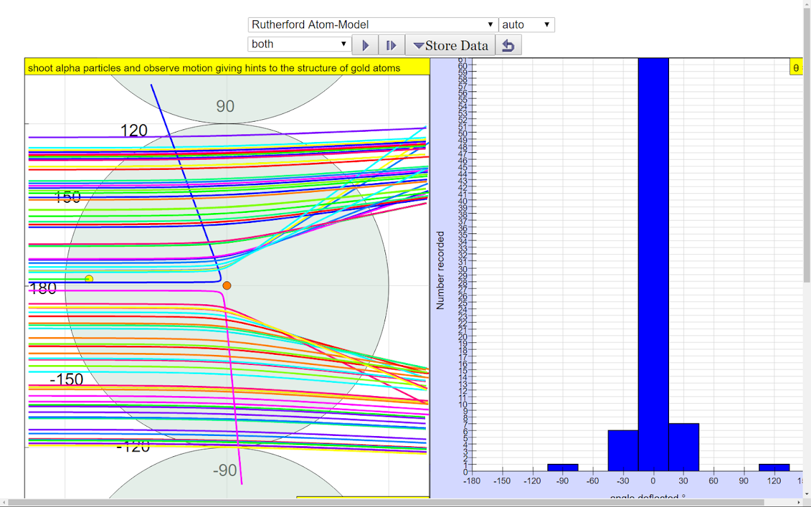Click the reset arrow icon

[x=508, y=45]
